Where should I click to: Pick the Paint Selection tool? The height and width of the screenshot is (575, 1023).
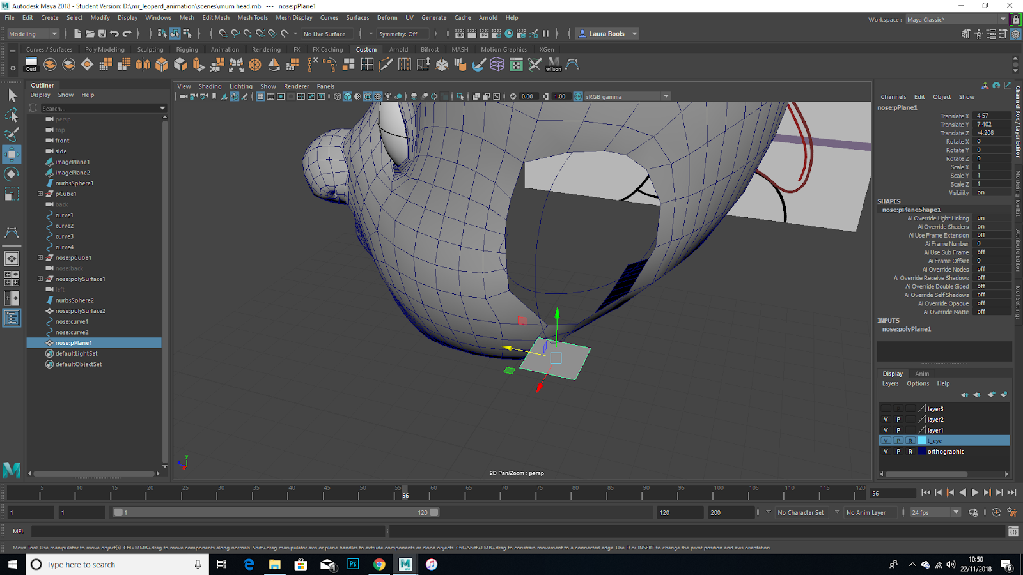(x=12, y=135)
